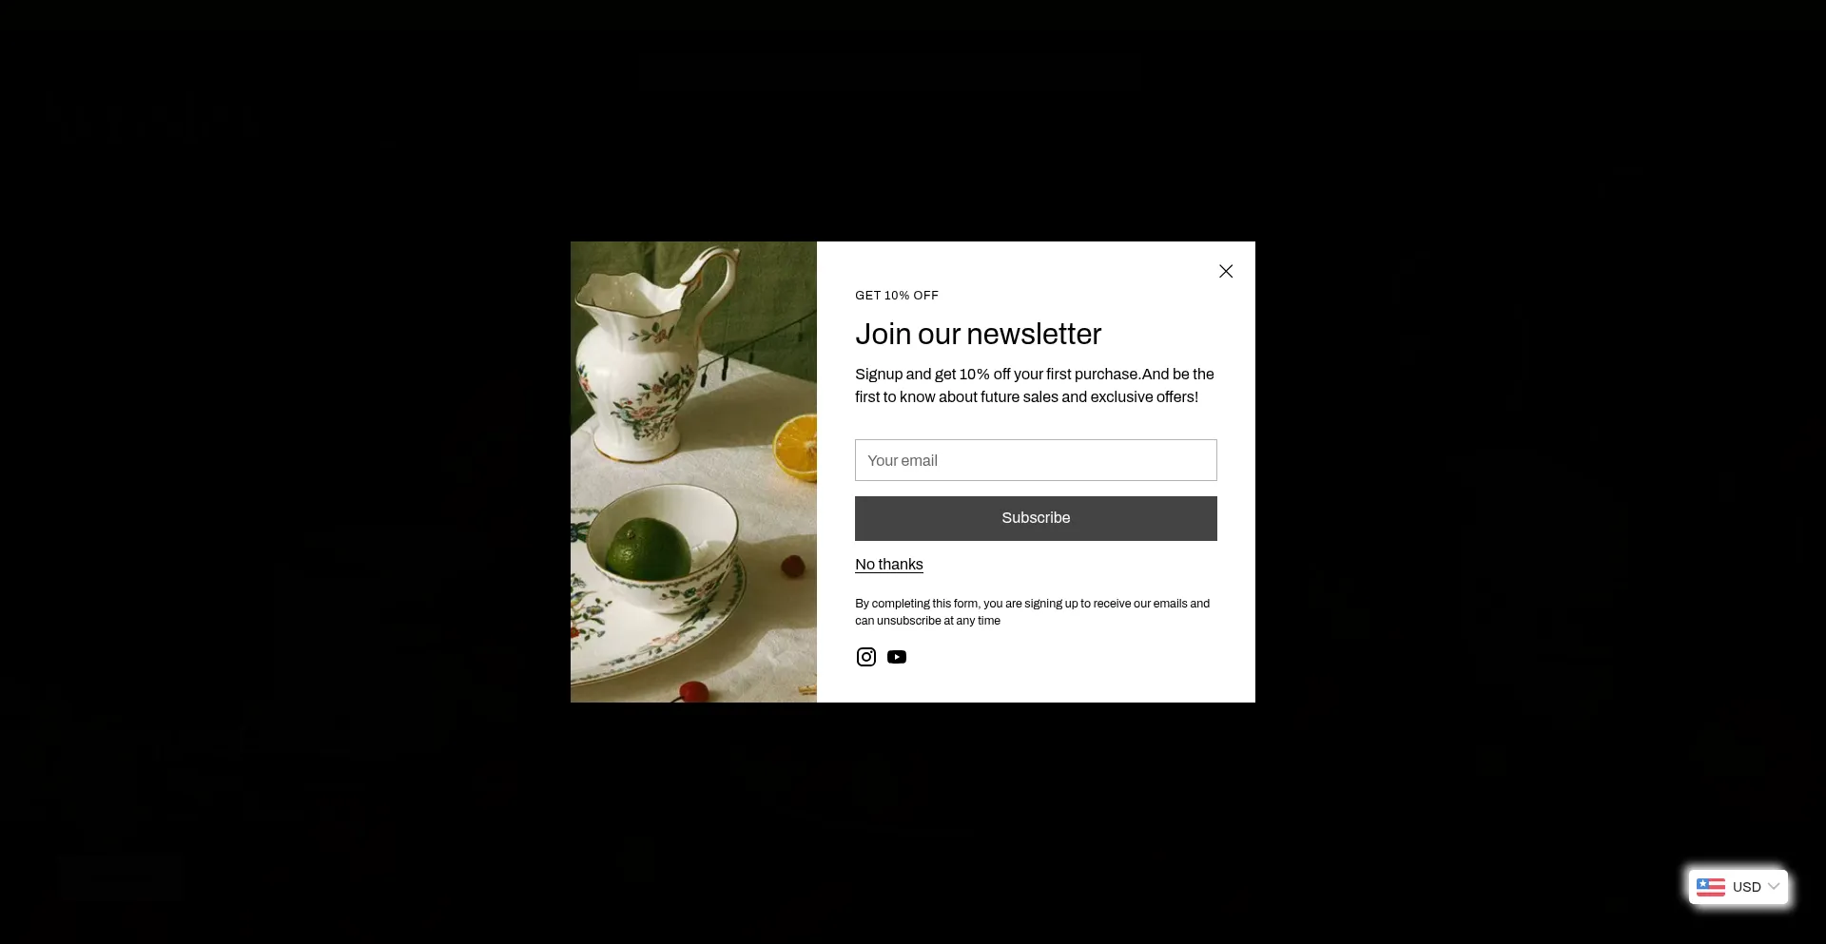
Task: Click the US flag icon in currency selector
Action: coord(1711,887)
